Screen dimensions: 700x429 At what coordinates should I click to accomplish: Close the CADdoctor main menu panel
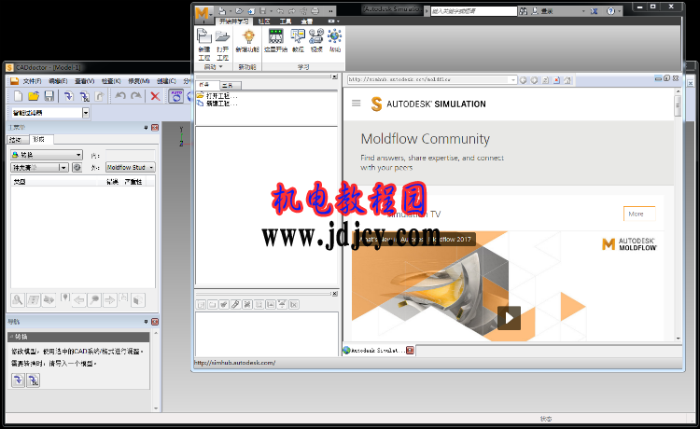[x=155, y=128]
